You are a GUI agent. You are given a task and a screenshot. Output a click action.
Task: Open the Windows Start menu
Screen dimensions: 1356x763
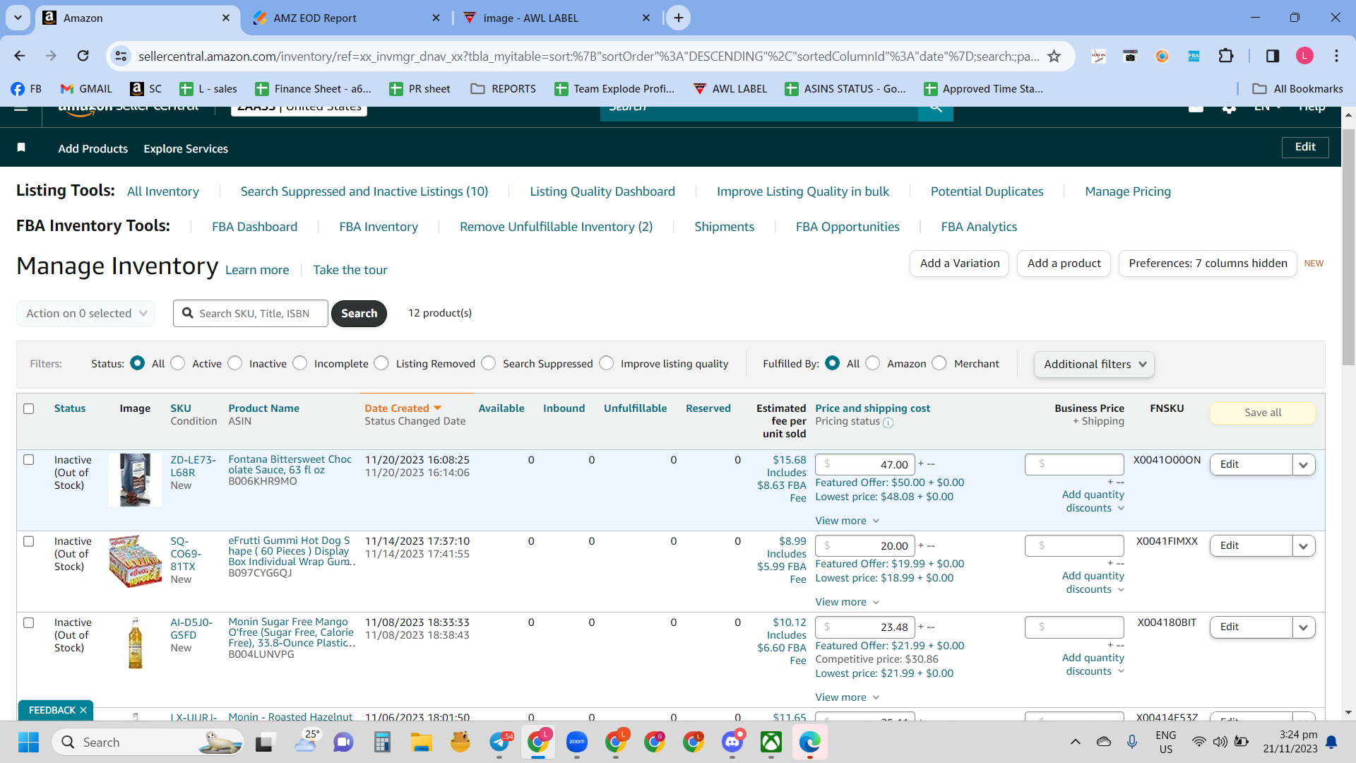[x=29, y=742]
